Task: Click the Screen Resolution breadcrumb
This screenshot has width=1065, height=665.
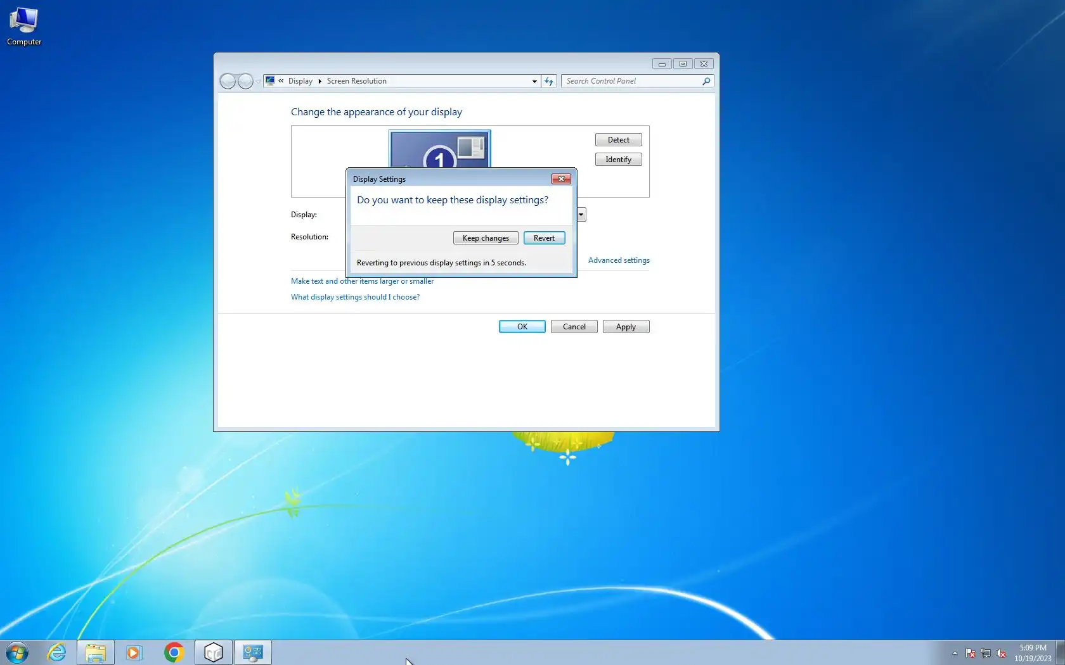Action: click(357, 81)
